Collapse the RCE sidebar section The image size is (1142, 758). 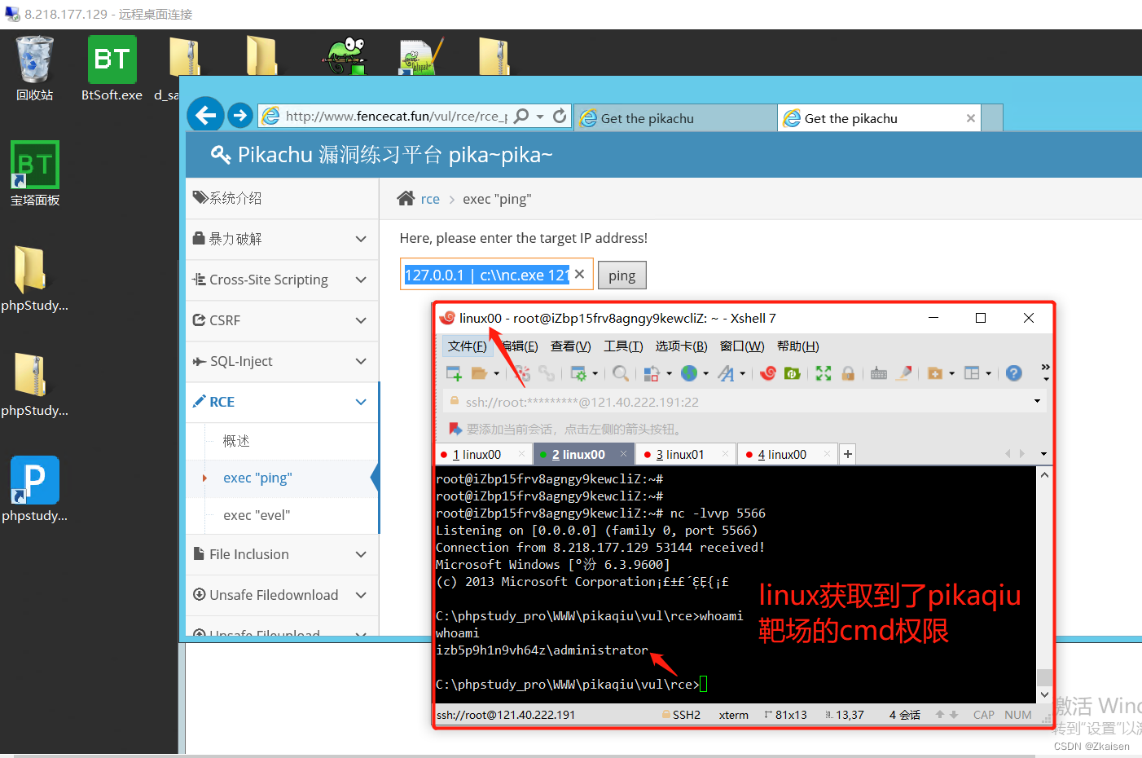click(282, 402)
